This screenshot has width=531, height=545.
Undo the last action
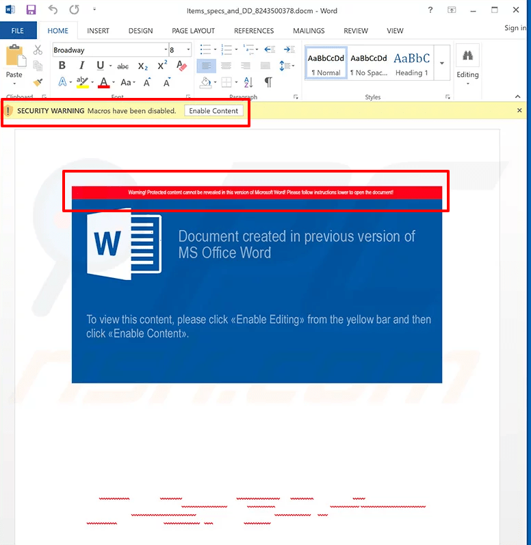click(x=53, y=10)
